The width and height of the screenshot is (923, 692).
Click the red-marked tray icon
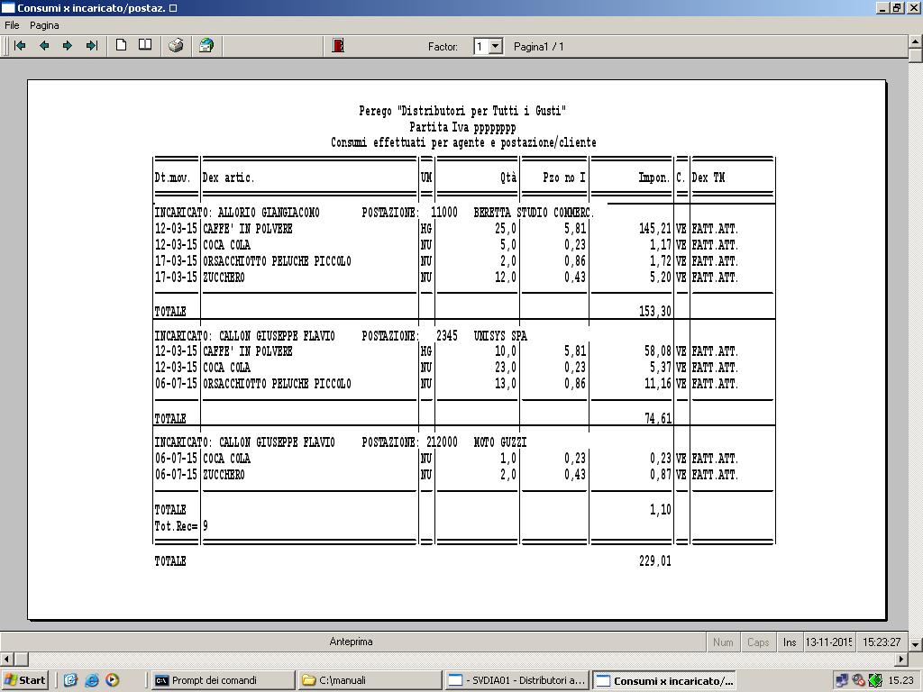point(858,681)
